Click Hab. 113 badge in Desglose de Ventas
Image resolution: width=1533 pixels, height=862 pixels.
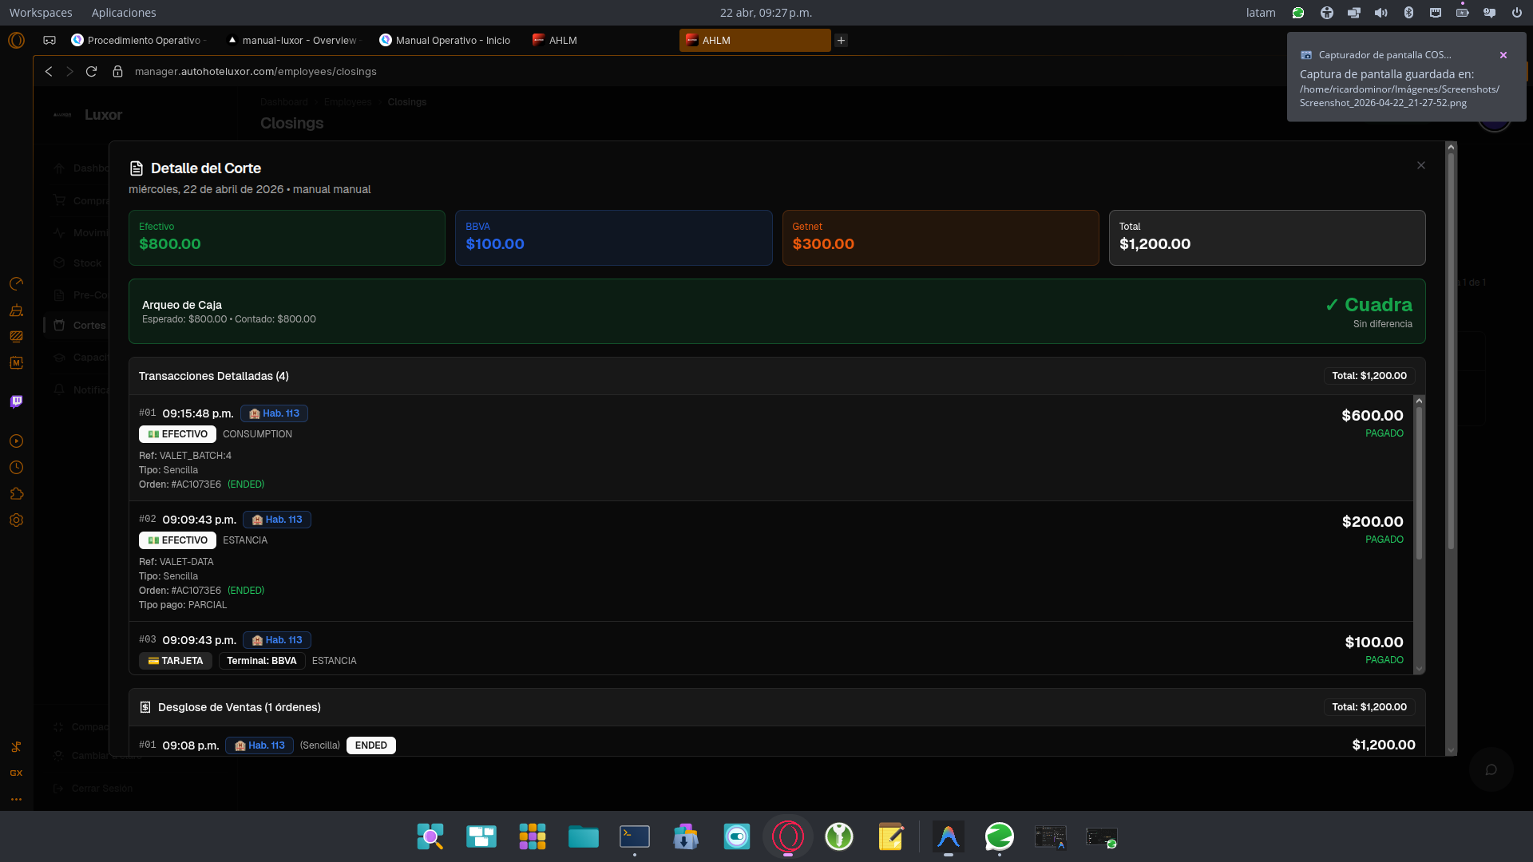coord(259,745)
